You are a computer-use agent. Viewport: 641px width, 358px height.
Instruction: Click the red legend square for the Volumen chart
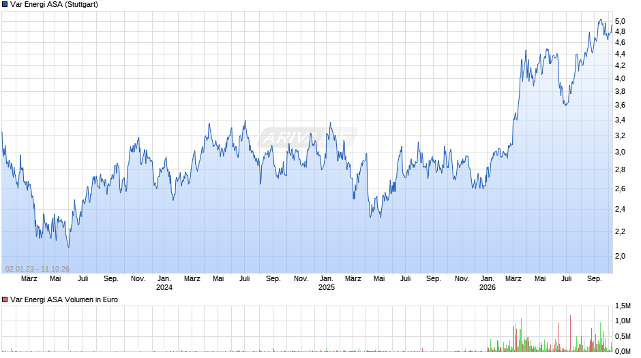(x=5, y=299)
